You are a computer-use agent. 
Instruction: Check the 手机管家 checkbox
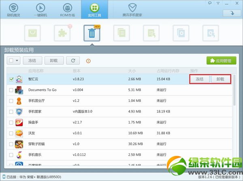(11, 112)
